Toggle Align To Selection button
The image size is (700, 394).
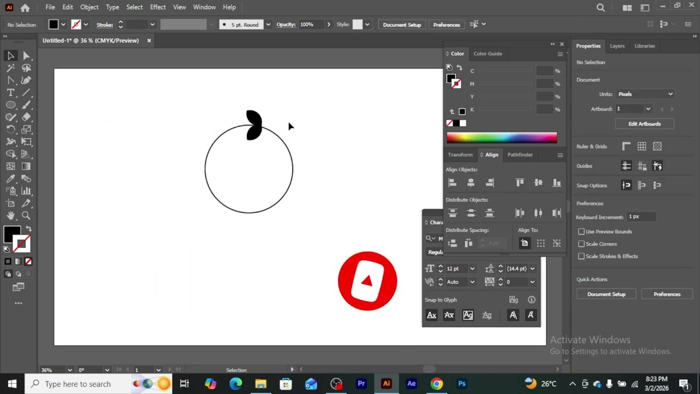coord(541,244)
